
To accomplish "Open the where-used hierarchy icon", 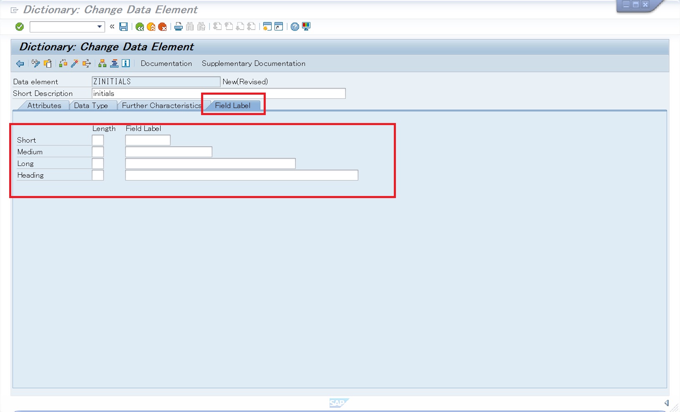I will click(102, 63).
